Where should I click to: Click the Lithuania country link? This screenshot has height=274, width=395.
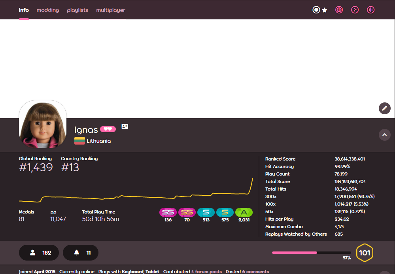tap(98, 141)
